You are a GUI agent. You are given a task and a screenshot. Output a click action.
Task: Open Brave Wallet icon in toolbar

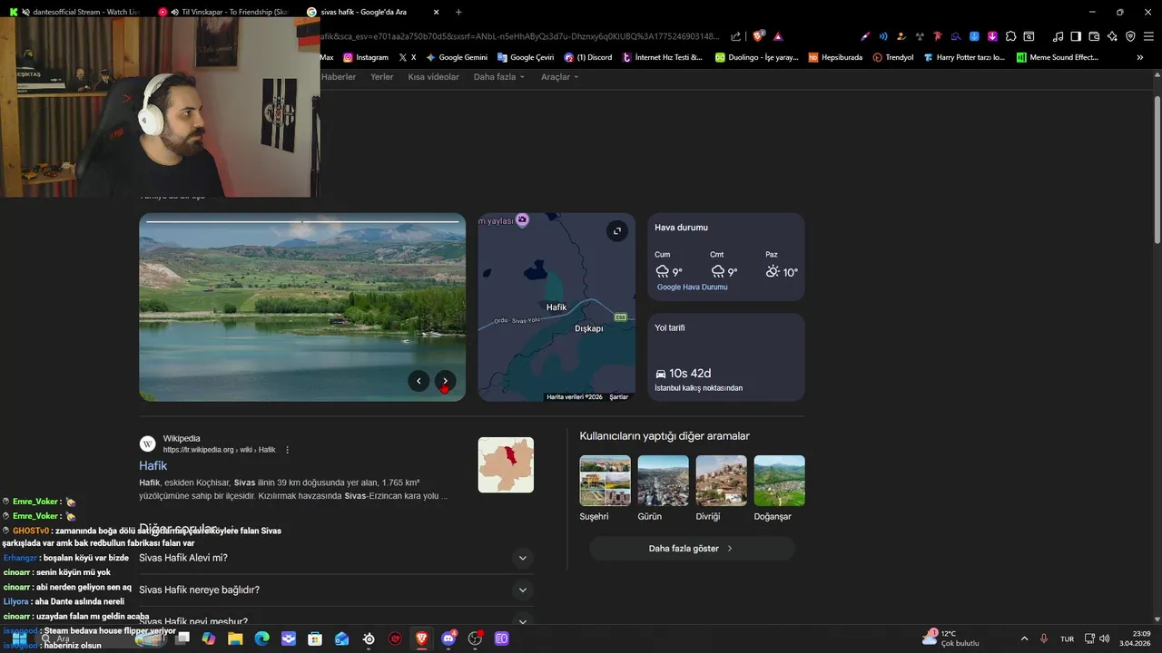tap(1094, 36)
